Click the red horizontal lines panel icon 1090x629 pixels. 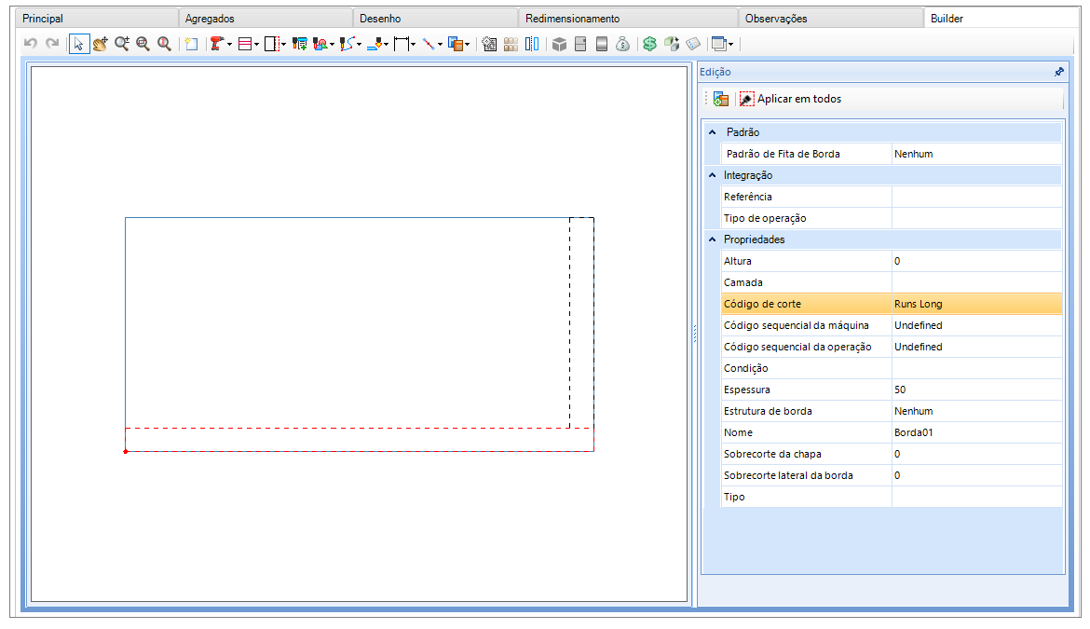pos(245,44)
